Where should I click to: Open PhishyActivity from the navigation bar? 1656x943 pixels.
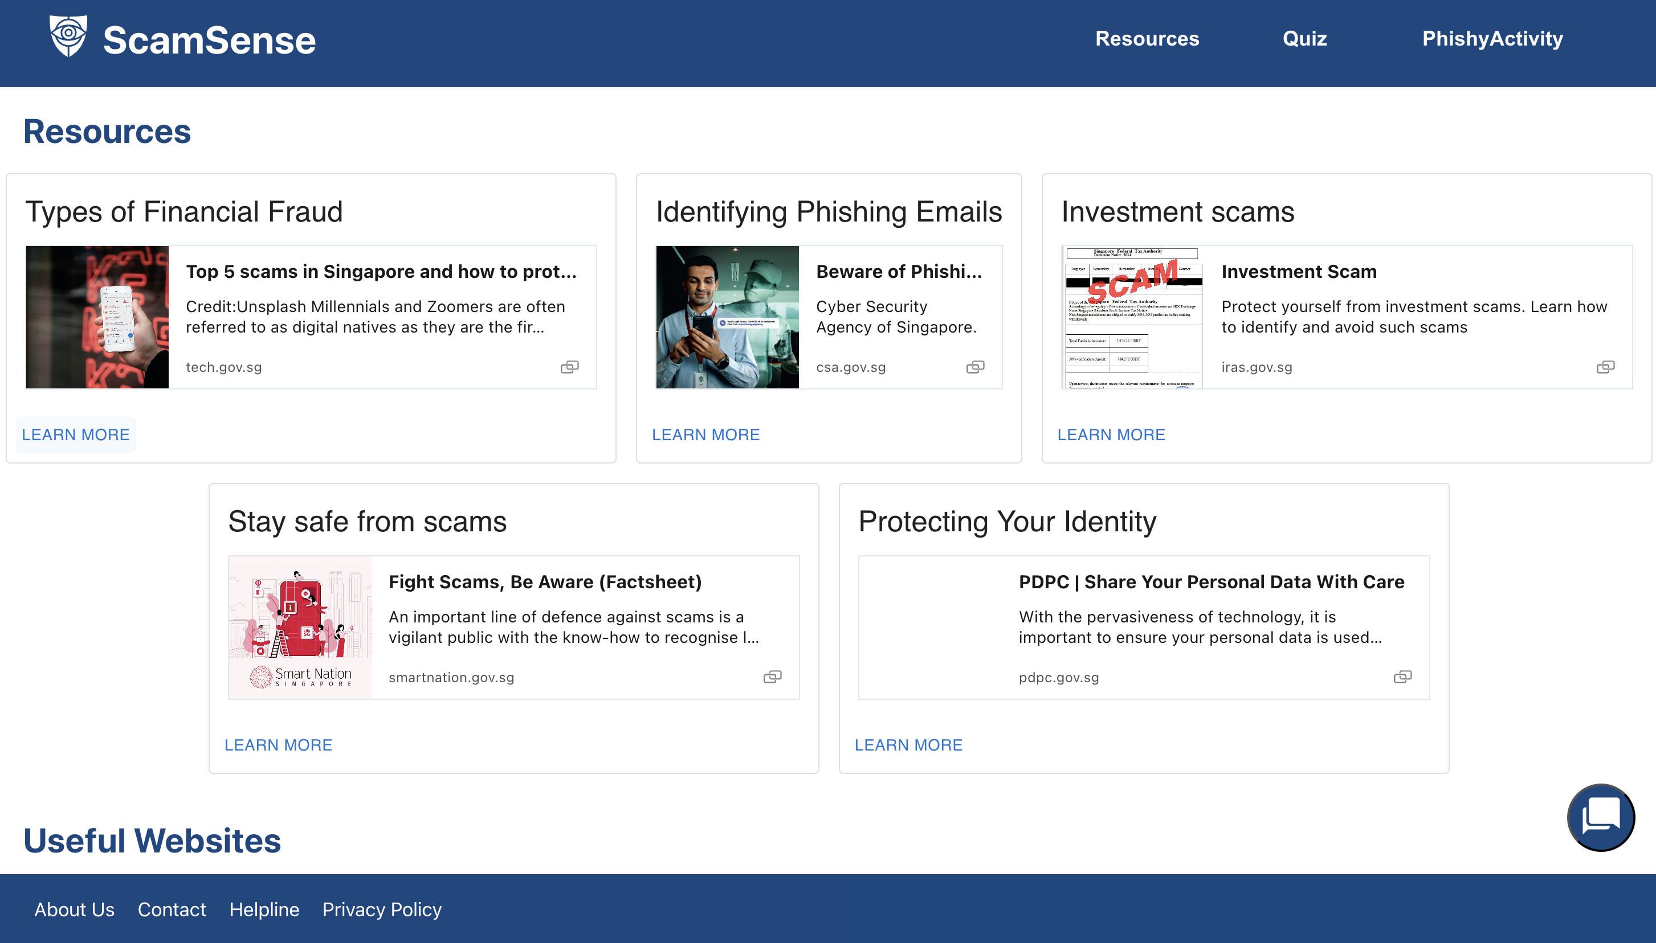coord(1492,39)
